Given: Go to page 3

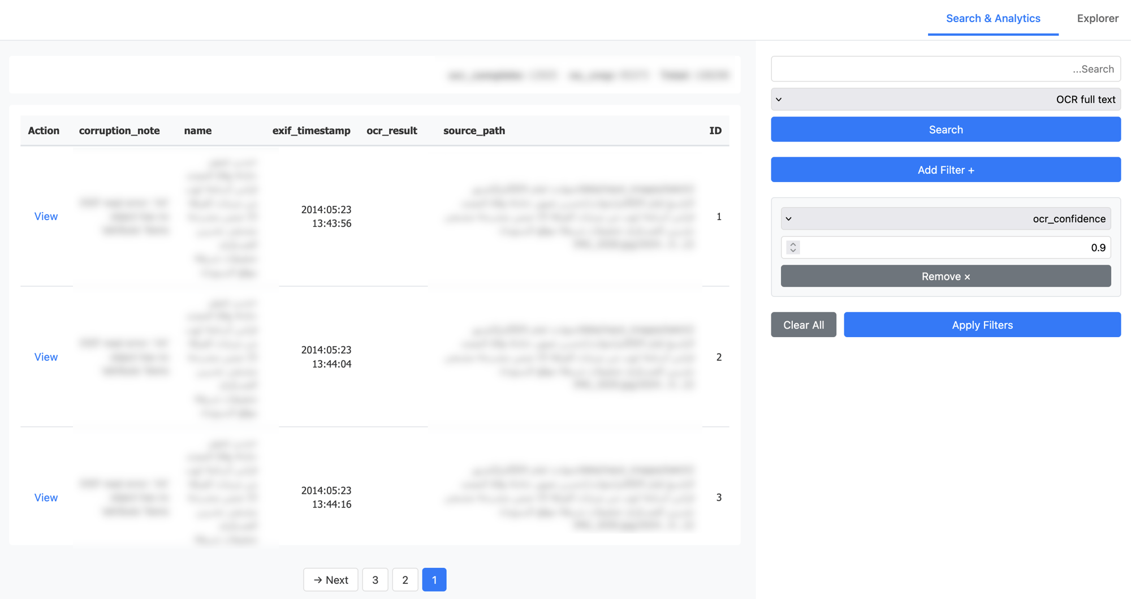Looking at the screenshot, I should pos(375,580).
